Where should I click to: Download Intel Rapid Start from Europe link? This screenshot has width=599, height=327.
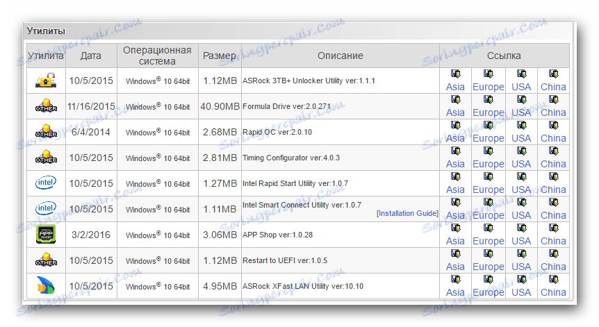489,190
